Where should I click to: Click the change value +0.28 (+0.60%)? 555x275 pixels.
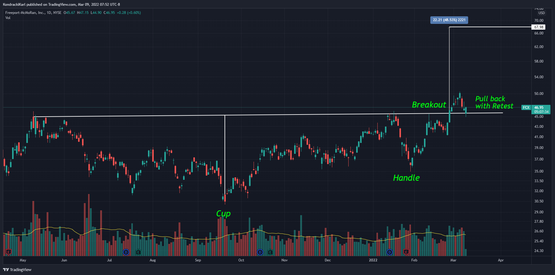129,13
